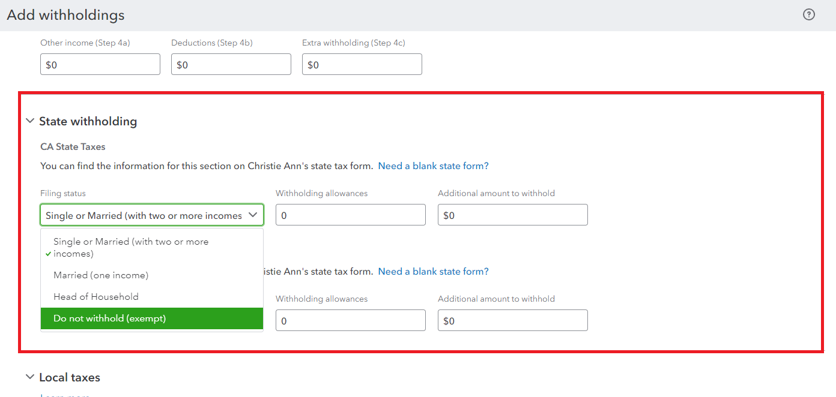Collapse the State withholding chevron
The height and width of the screenshot is (397, 836).
point(30,121)
